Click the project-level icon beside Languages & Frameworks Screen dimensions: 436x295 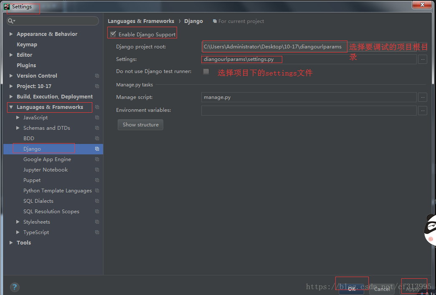pos(97,107)
